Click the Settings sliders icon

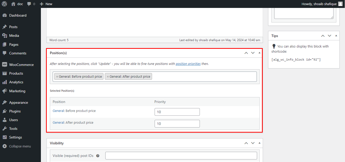[4, 137]
